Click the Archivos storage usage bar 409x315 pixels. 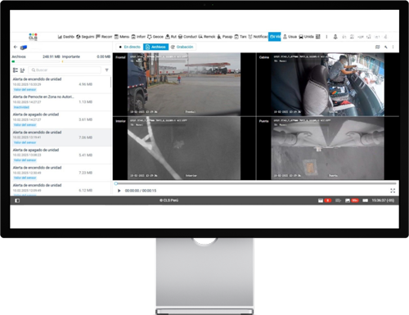36,61
